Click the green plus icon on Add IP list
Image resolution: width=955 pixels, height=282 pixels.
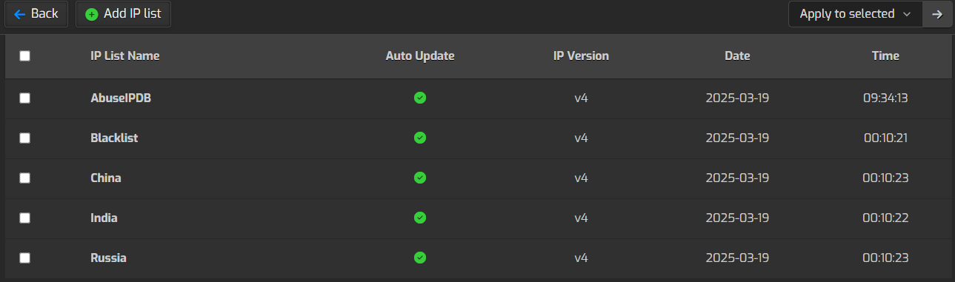92,14
